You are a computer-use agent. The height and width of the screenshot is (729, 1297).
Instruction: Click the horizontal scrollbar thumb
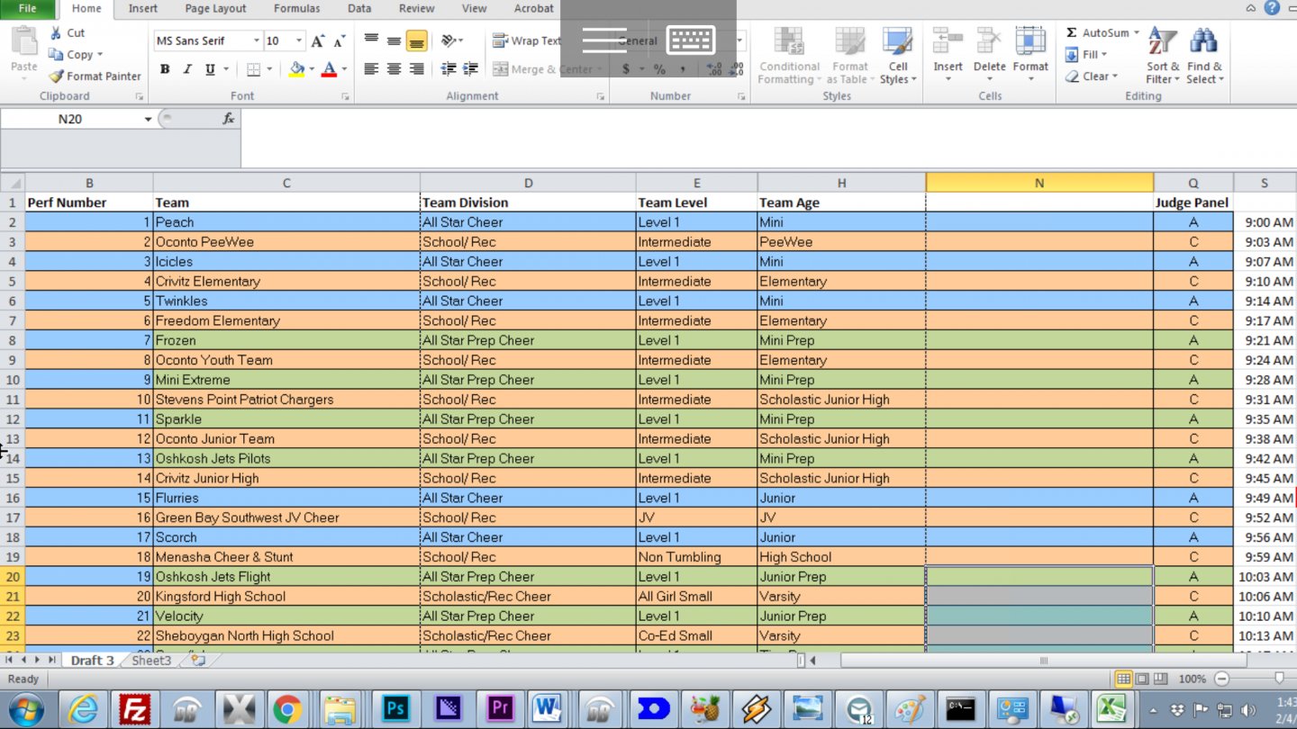tap(1044, 661)
